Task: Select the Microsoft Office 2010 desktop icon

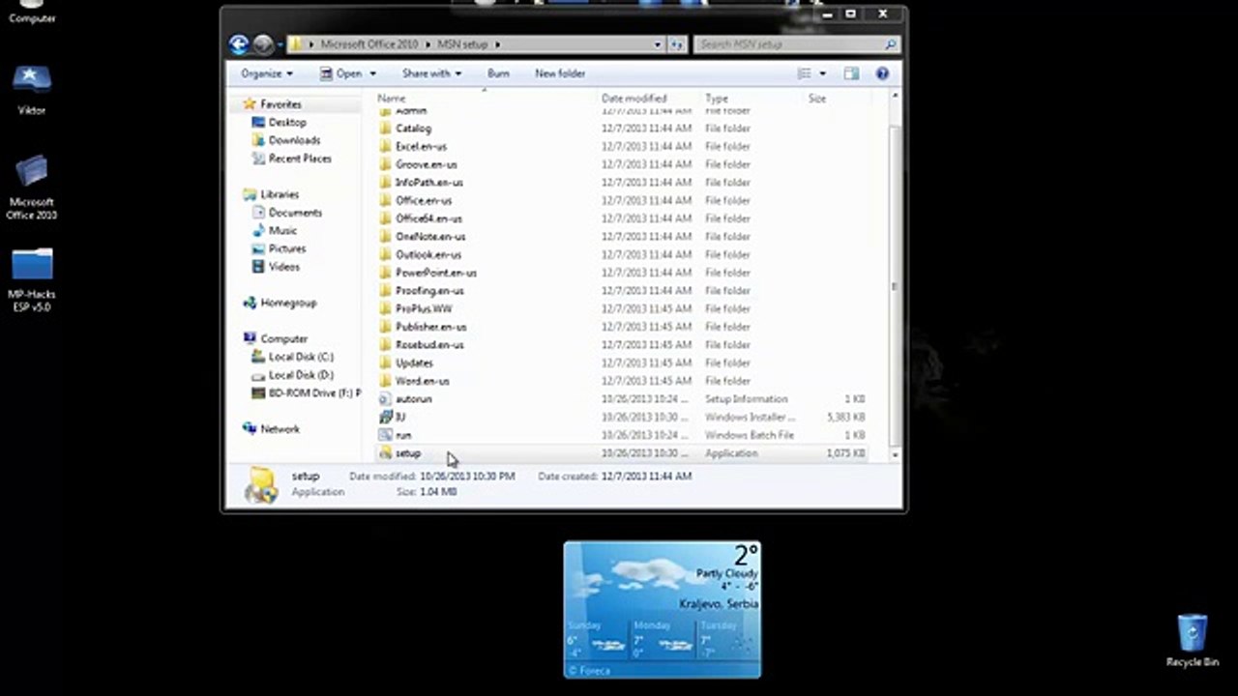Action: click(x=32, y=187)
